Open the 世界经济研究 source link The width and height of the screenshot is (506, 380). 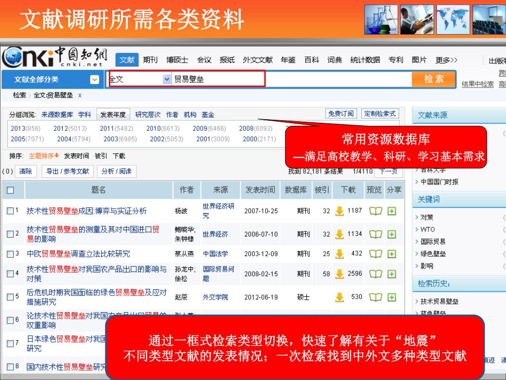coord(218,211)
